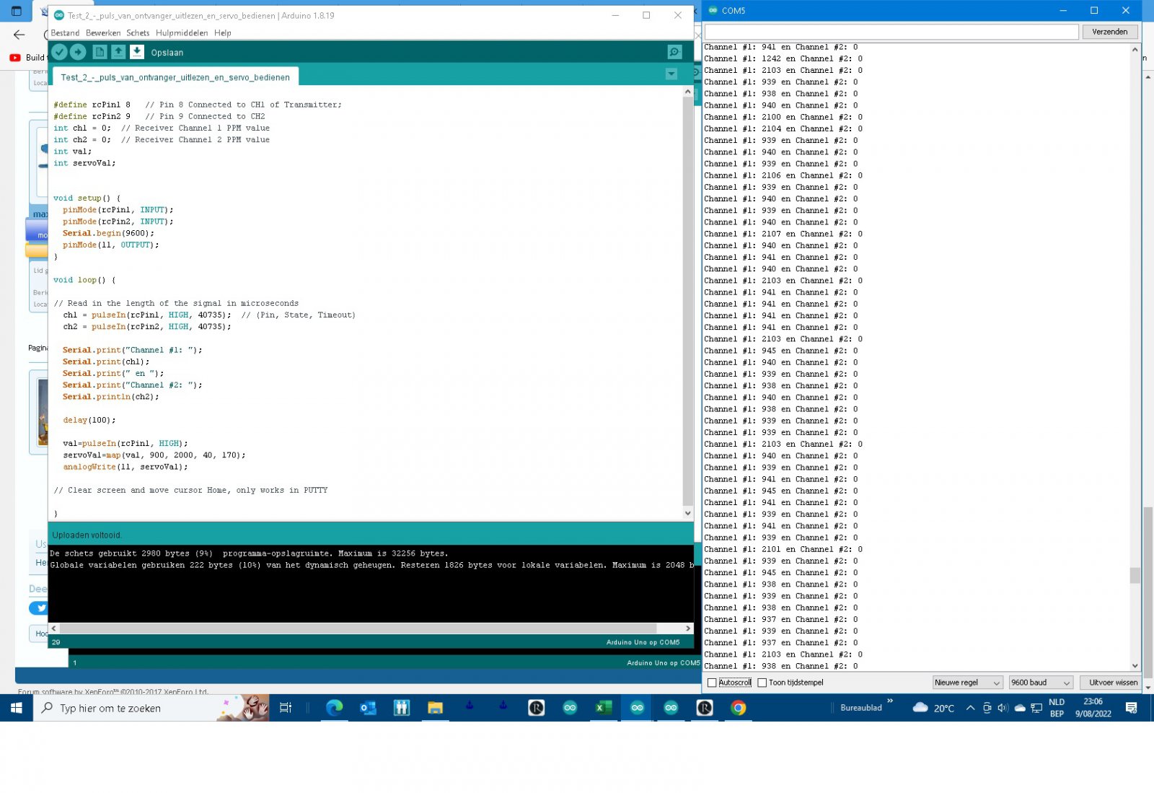Screen dimensions: 1154x793
Task: Click the YouTube Build bookmark
Action: tap(27, 58)
